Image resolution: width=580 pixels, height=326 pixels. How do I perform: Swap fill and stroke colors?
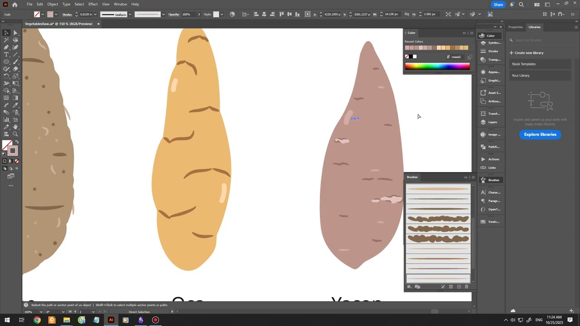click(17, 142)
